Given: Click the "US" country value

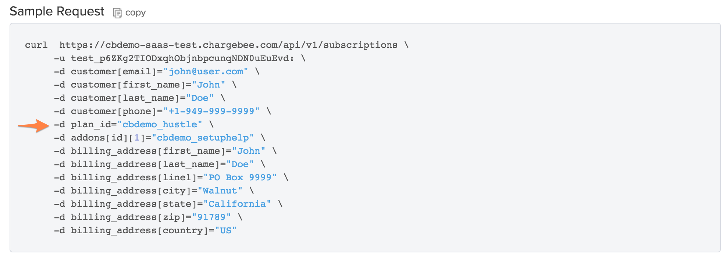Looking at the screenshot, I should click(x=226, y=230).
